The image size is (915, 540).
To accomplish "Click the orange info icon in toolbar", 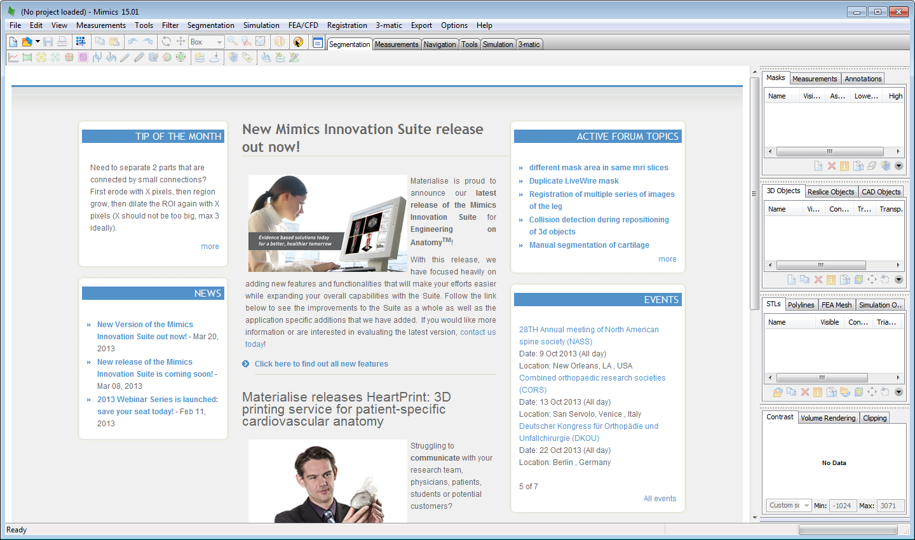I will coord(280,41).
